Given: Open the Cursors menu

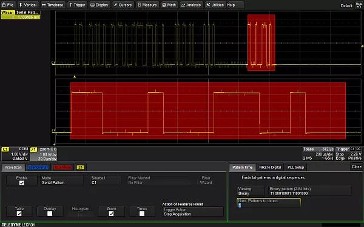Looking at the screenshot, I should [x=123, y=5].
